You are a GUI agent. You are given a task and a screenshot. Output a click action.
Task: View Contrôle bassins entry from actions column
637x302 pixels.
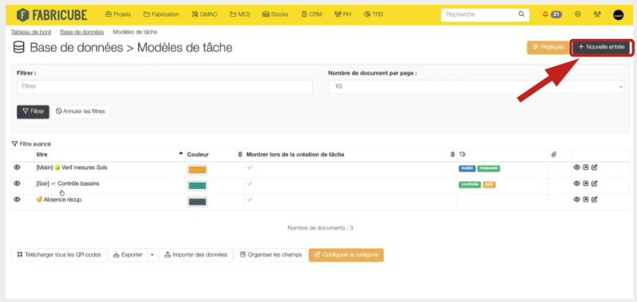pyautogui.click(x=576, y=183)
